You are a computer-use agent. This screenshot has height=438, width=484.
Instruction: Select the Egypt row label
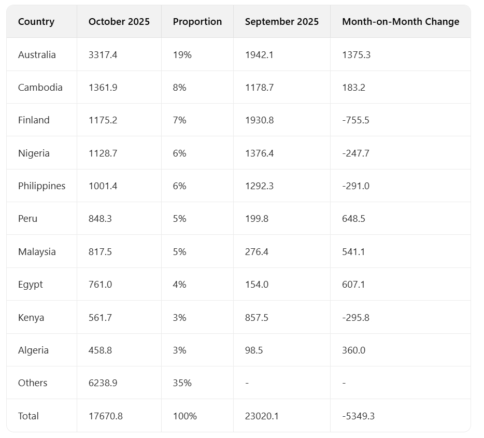point(31,285)
